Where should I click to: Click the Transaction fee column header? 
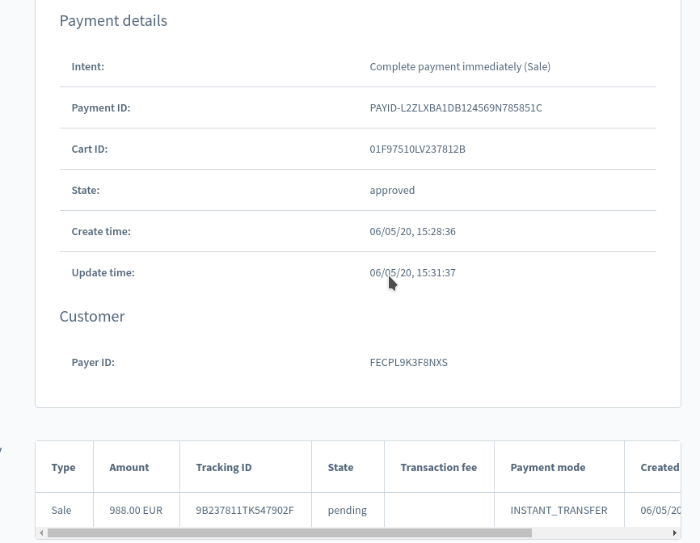pyautogui.click(x=438, y=467)
